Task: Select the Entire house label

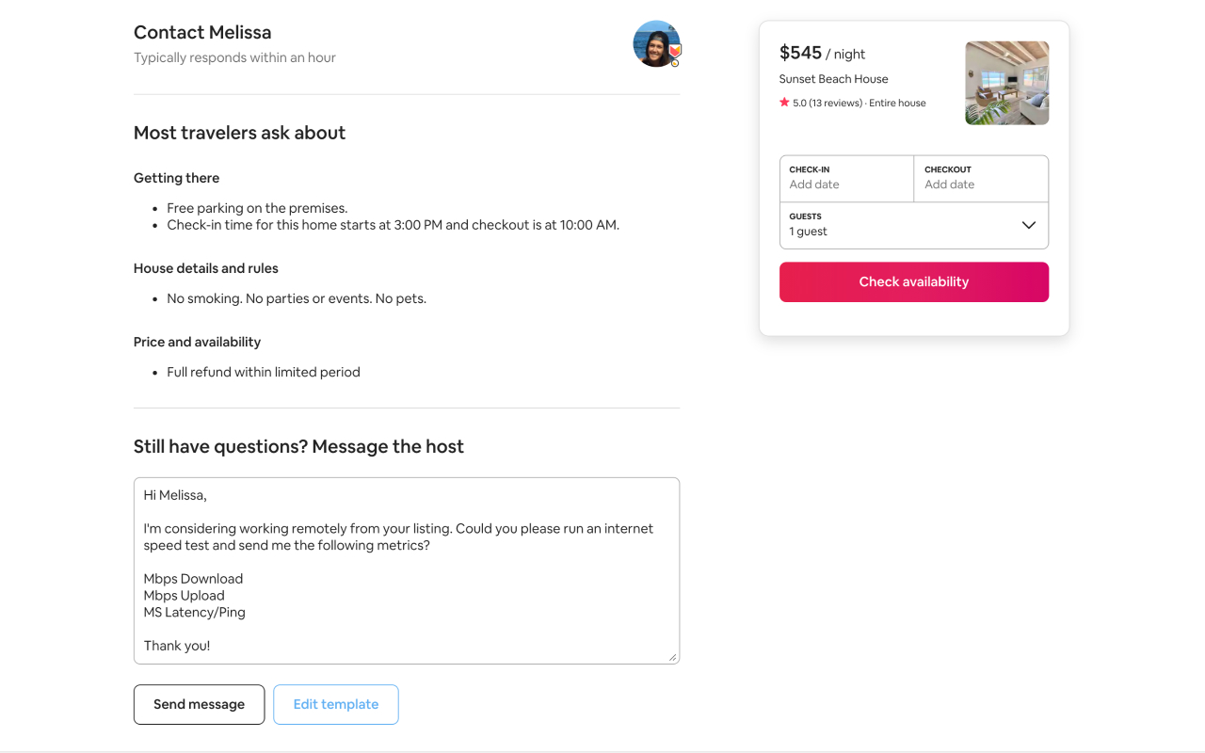Action: (x=897, y=103)
